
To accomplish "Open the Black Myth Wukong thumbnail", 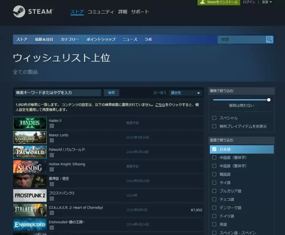I will [x=30, y=181].
